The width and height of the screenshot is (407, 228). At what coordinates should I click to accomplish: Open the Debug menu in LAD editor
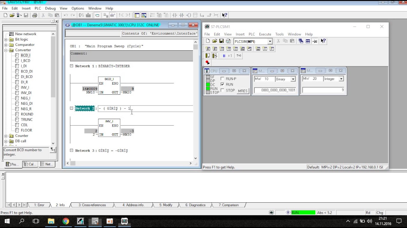click(50, 8)
